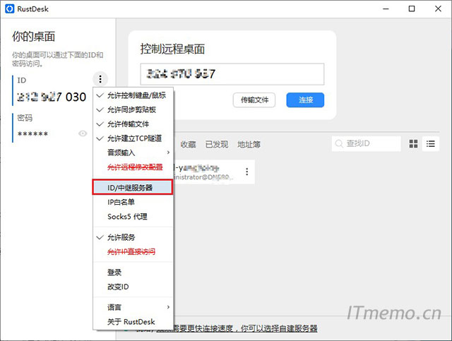Select the Administrator peer card
Viewport: 452px width, 341px height.
[x=214, y=172]
